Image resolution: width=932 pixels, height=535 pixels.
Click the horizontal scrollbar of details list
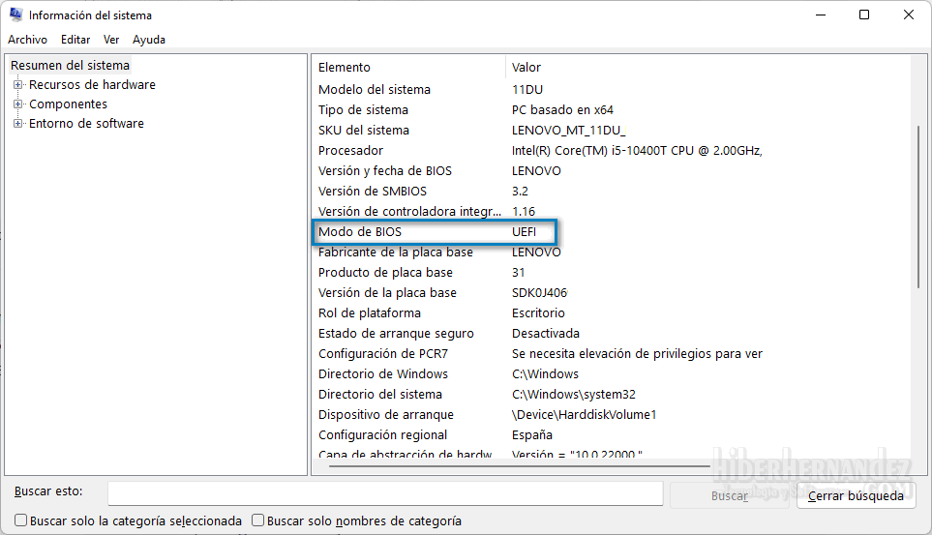tap(520, 466)
